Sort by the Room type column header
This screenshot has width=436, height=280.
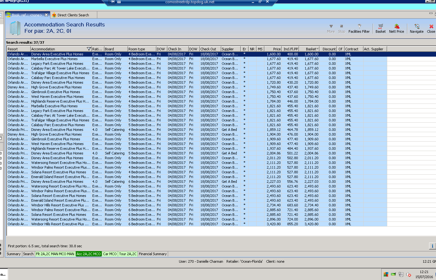[x=142, y=49]
